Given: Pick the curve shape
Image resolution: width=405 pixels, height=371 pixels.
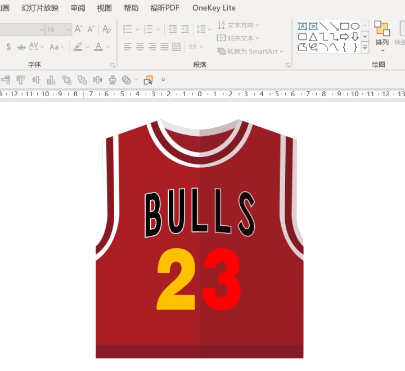Looking at the screenshot, I should pyautogui.click(x=334, y=47).
